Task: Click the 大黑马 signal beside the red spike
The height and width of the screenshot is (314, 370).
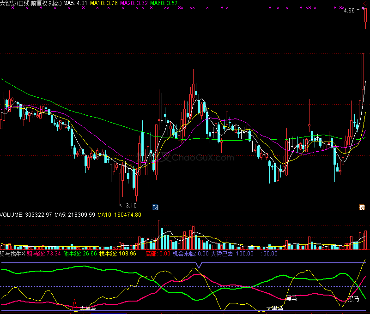Action: point(88,308)
